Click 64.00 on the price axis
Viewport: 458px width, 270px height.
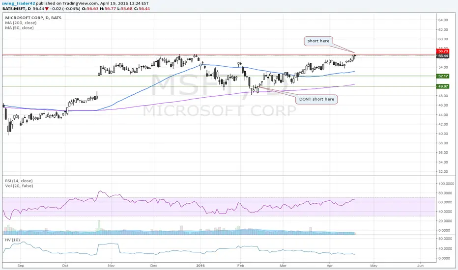[443, 20]
